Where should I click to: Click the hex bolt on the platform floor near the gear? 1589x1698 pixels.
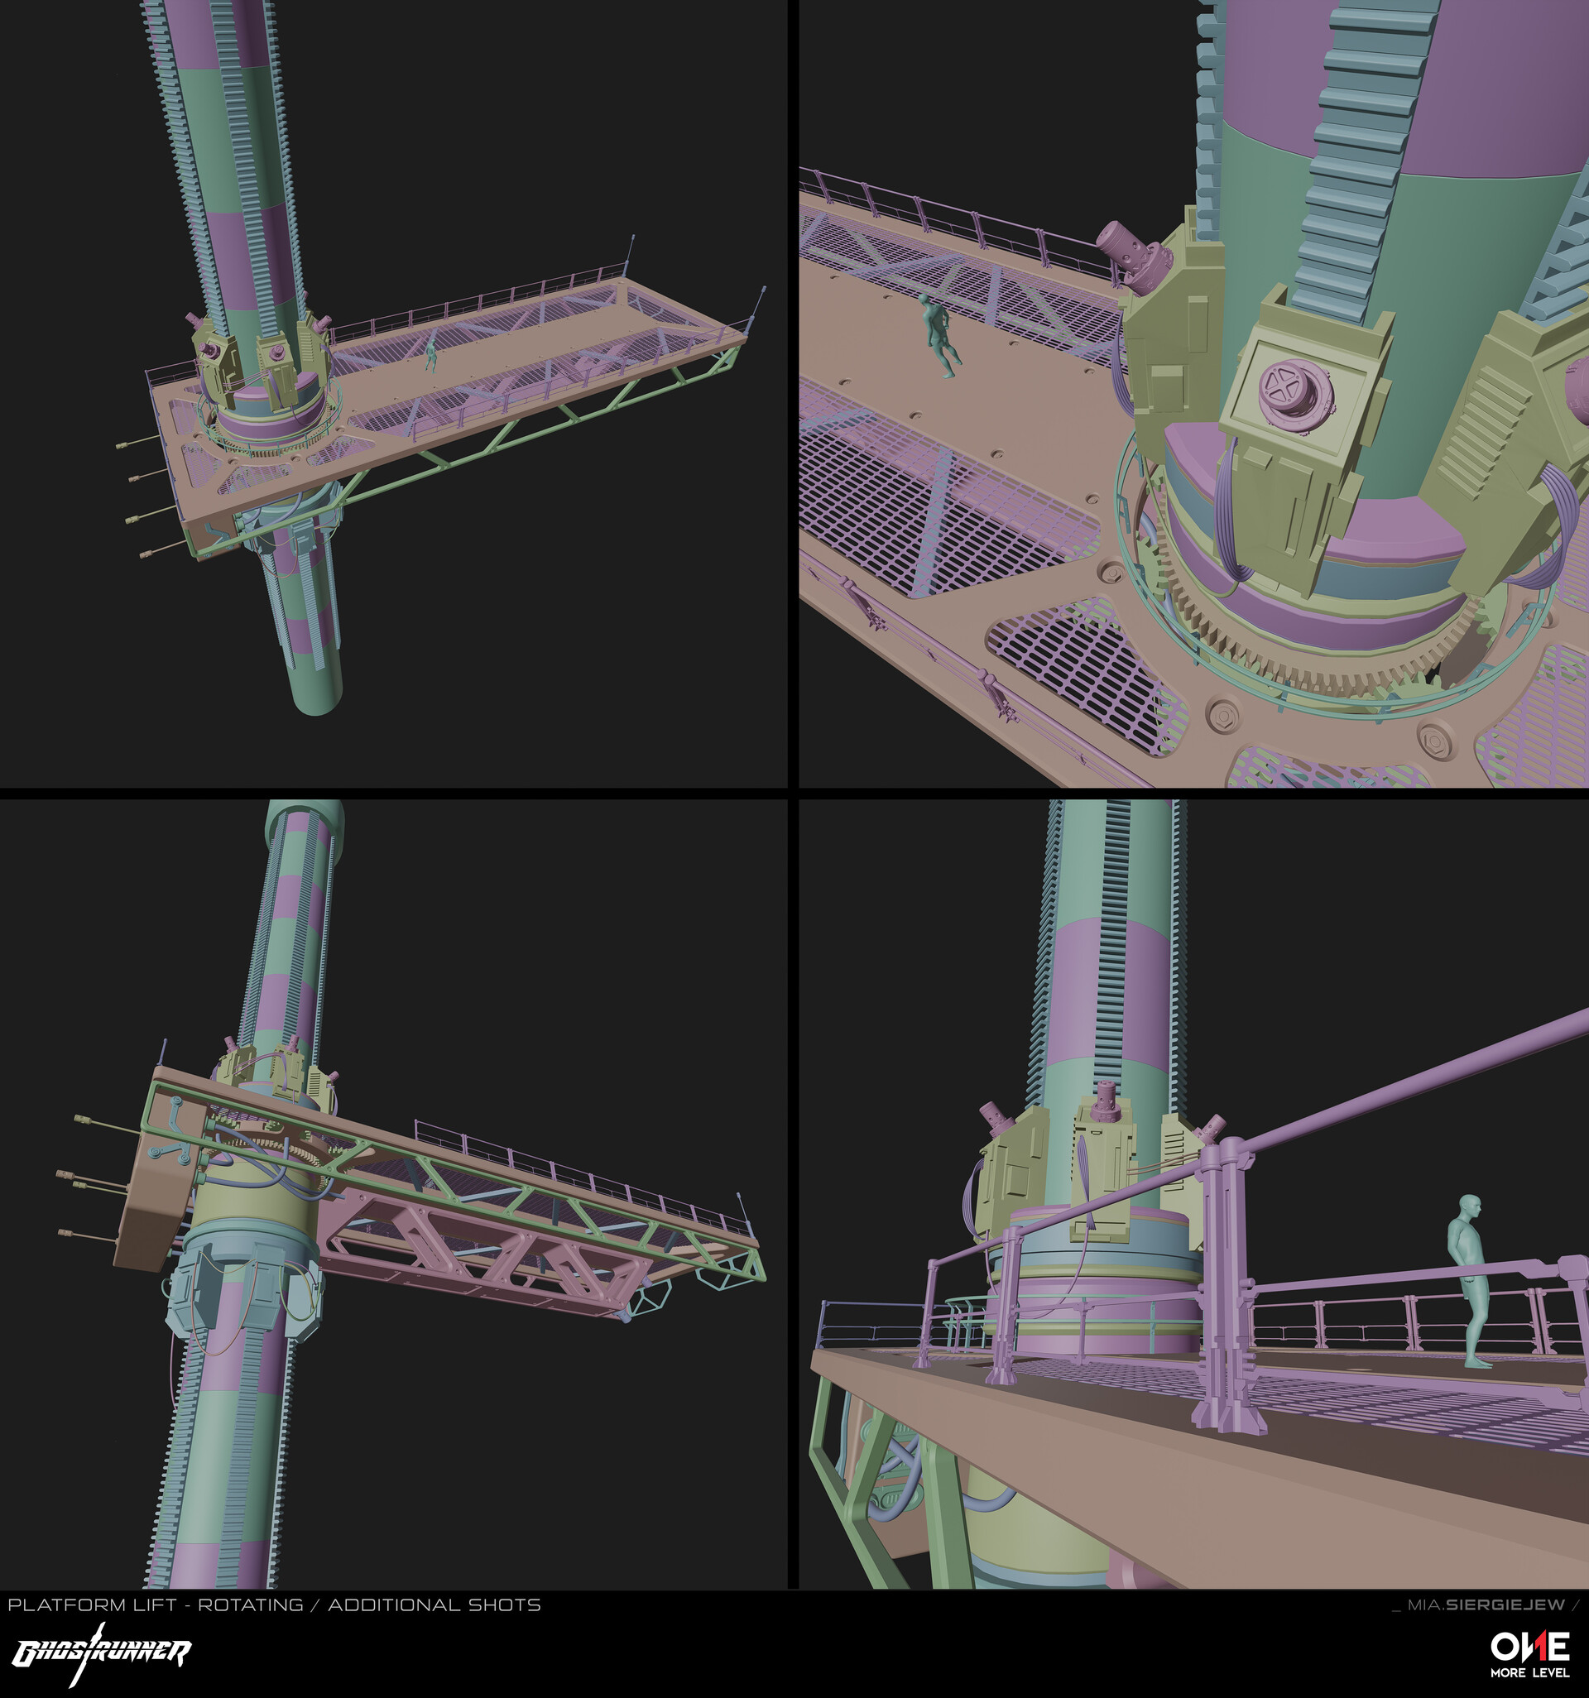(x=1223, y=715)
